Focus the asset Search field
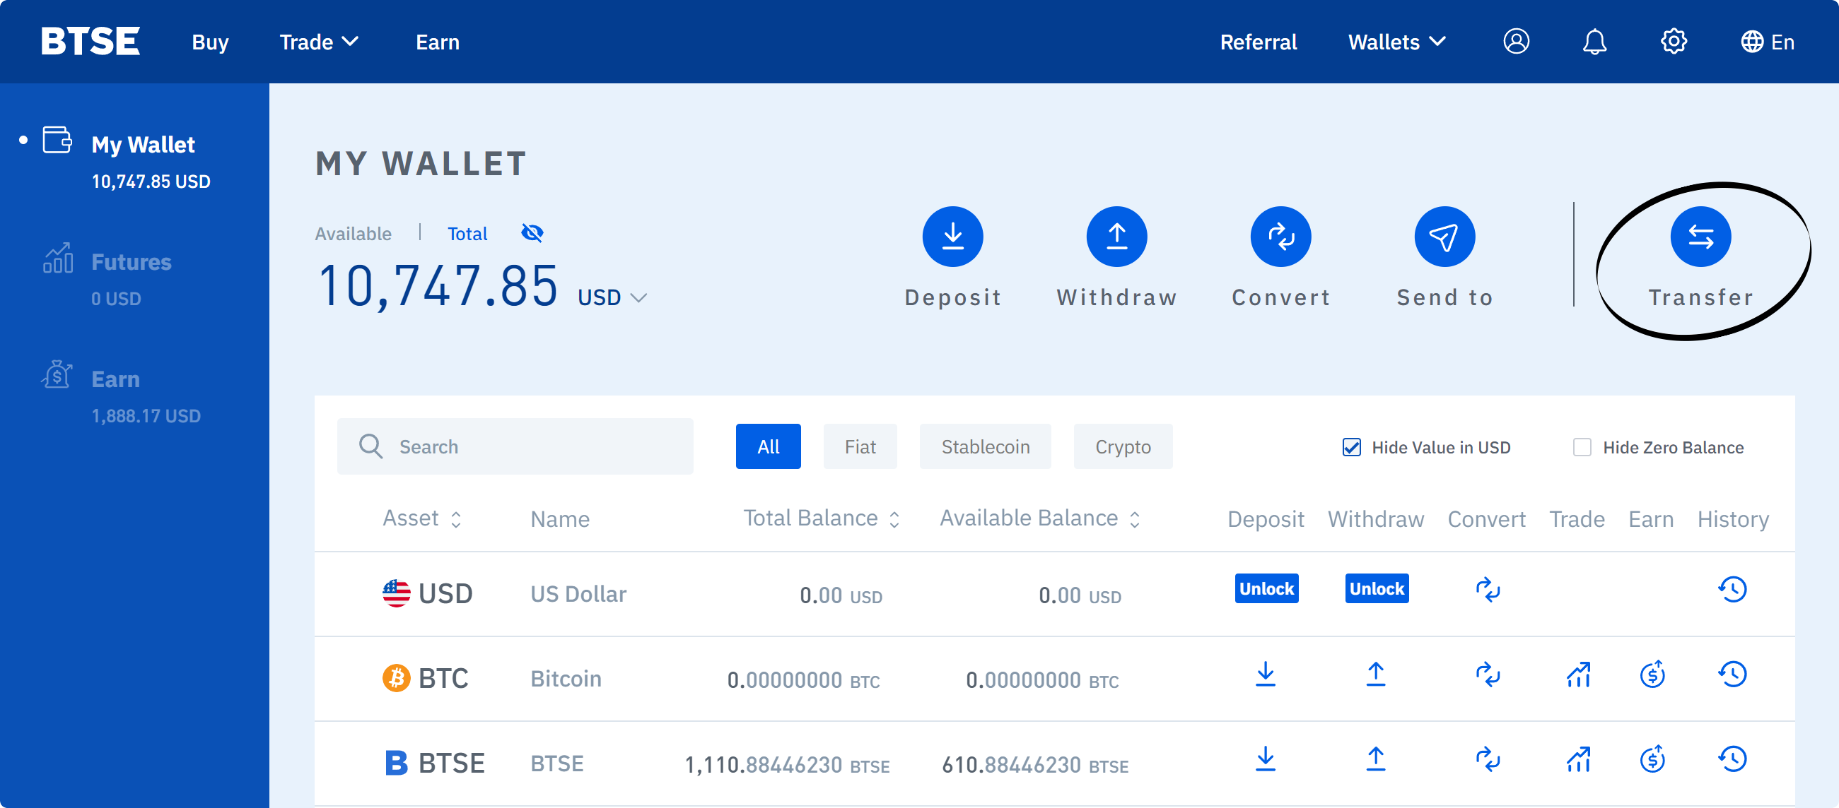This screenshot has height=808, width=1839. (x=515, y=446)
